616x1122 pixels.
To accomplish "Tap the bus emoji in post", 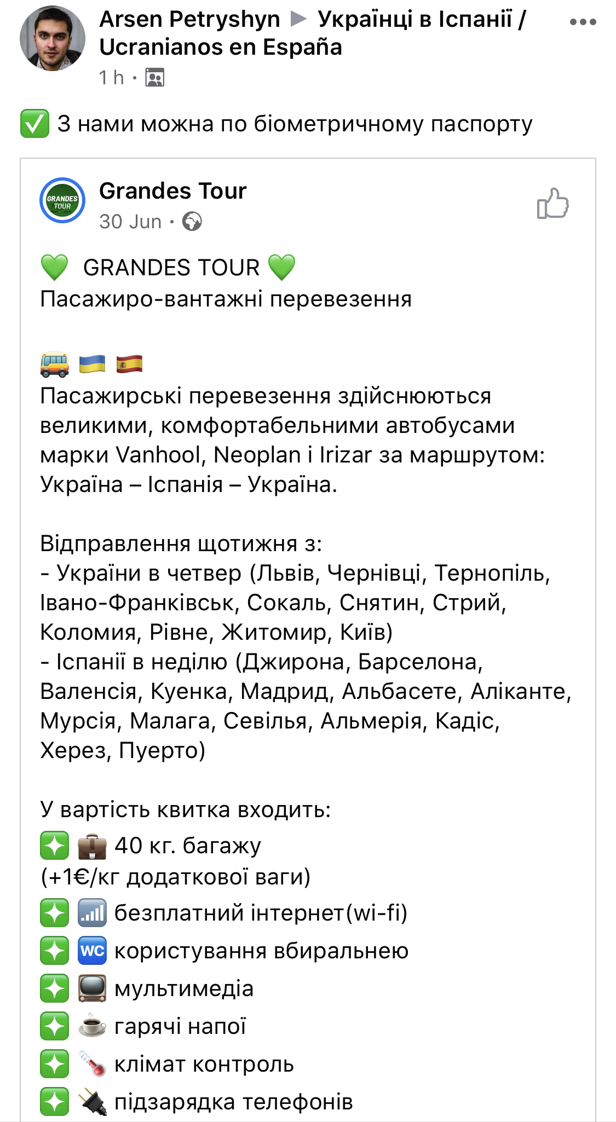I will 55,365.
